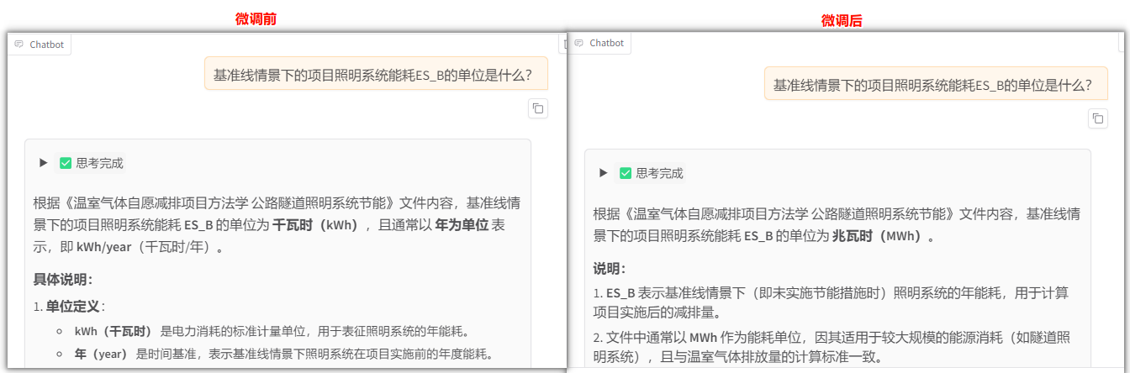Select the 微调前 heading above the left panel
This screenshot has height=373, width=1130.
point(256,19)
